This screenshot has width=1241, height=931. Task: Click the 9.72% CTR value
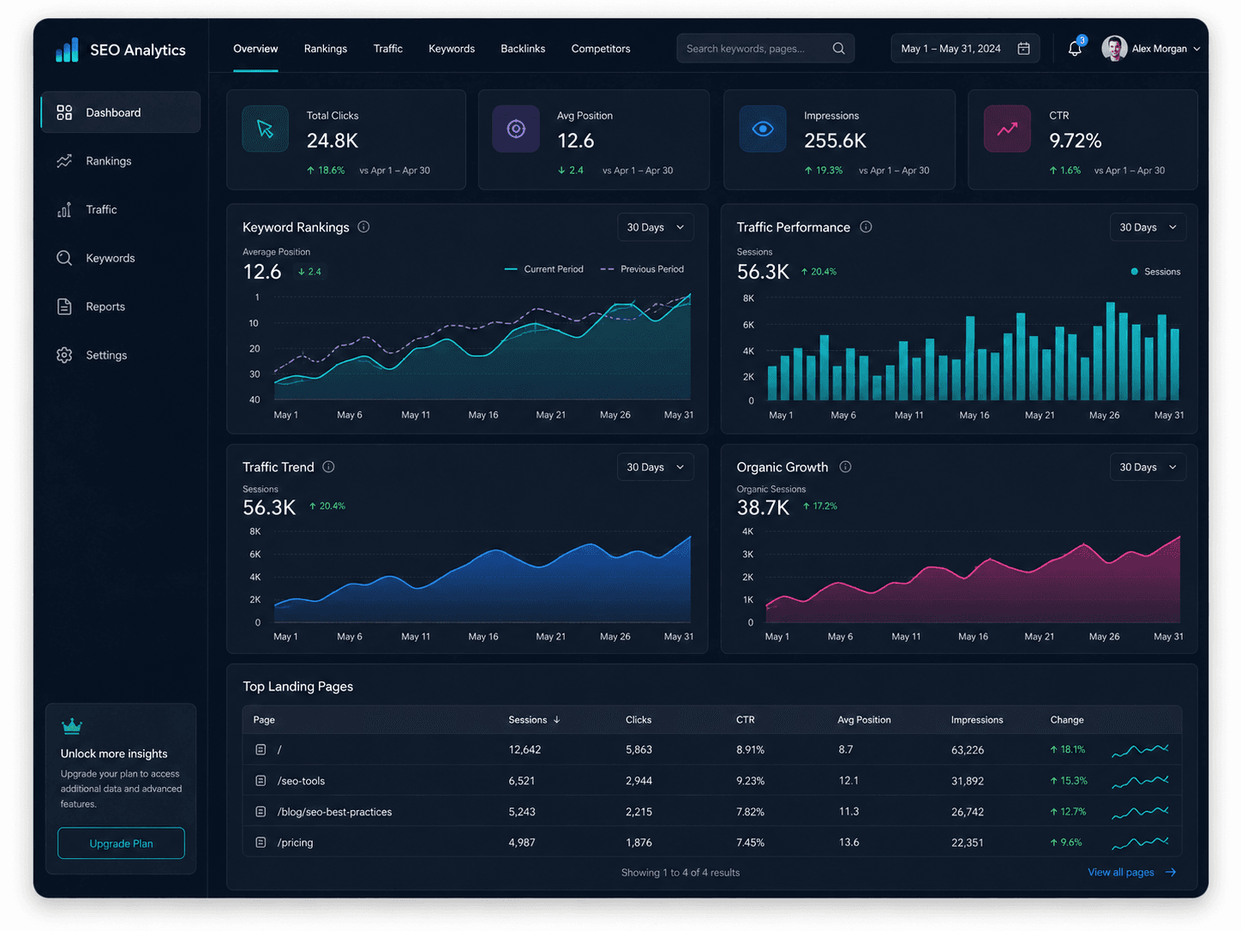click(x=1076, y=141)
